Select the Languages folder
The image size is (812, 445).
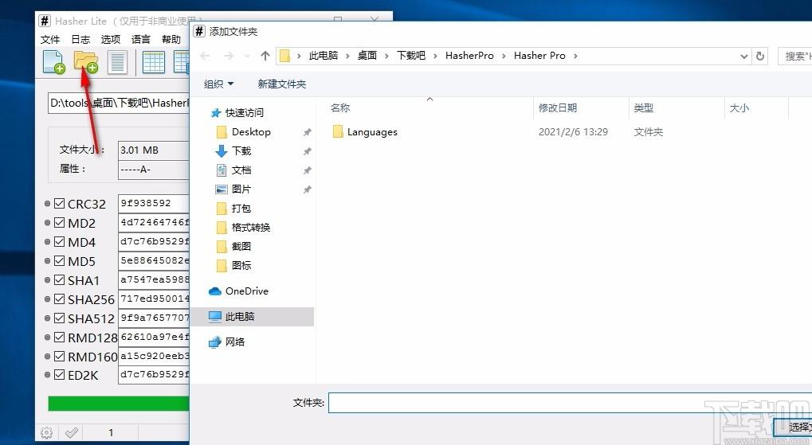372,132
